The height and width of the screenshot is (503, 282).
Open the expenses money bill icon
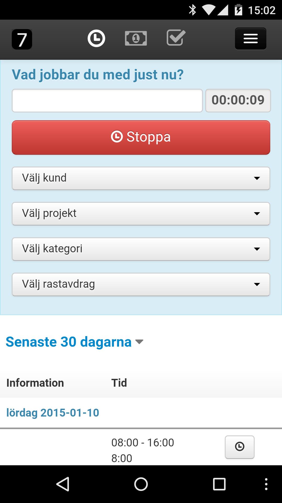coord(136,39)
